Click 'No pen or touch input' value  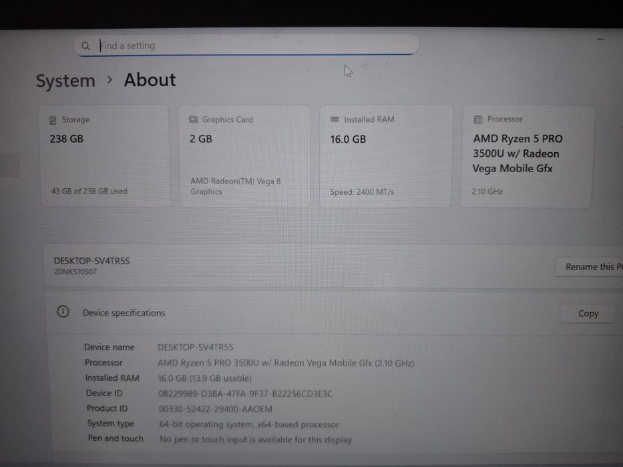(x=256, y=440)
